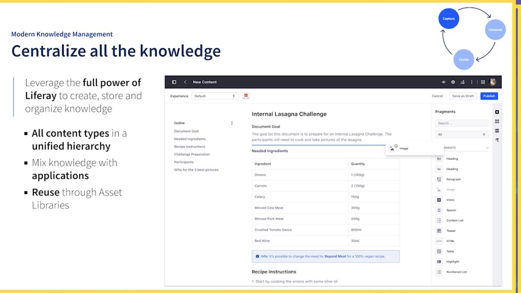
Task: Go back using the chevron beside New Content
Action: pos(185,82)
